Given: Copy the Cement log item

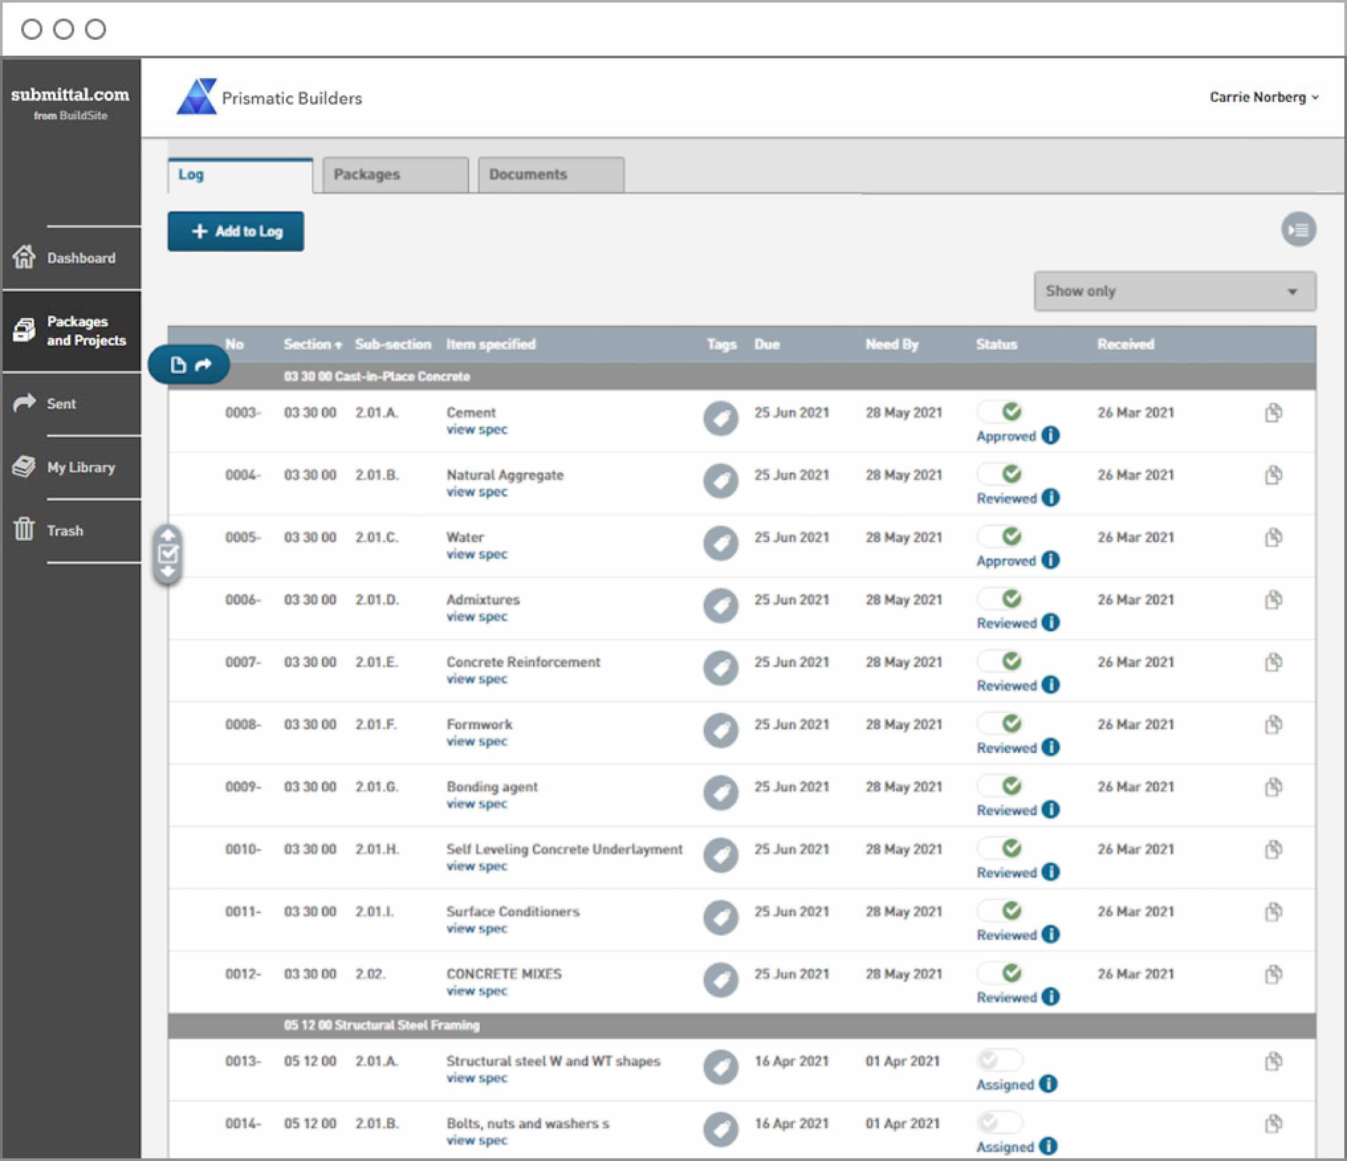Looking at the screenshot, I should [1274, 413].
